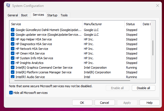Image resolution: width=164 pixels, height=111 pixels.
Task: Select Intel(R) Platform License Manager Service name
Action: point(44,72)
